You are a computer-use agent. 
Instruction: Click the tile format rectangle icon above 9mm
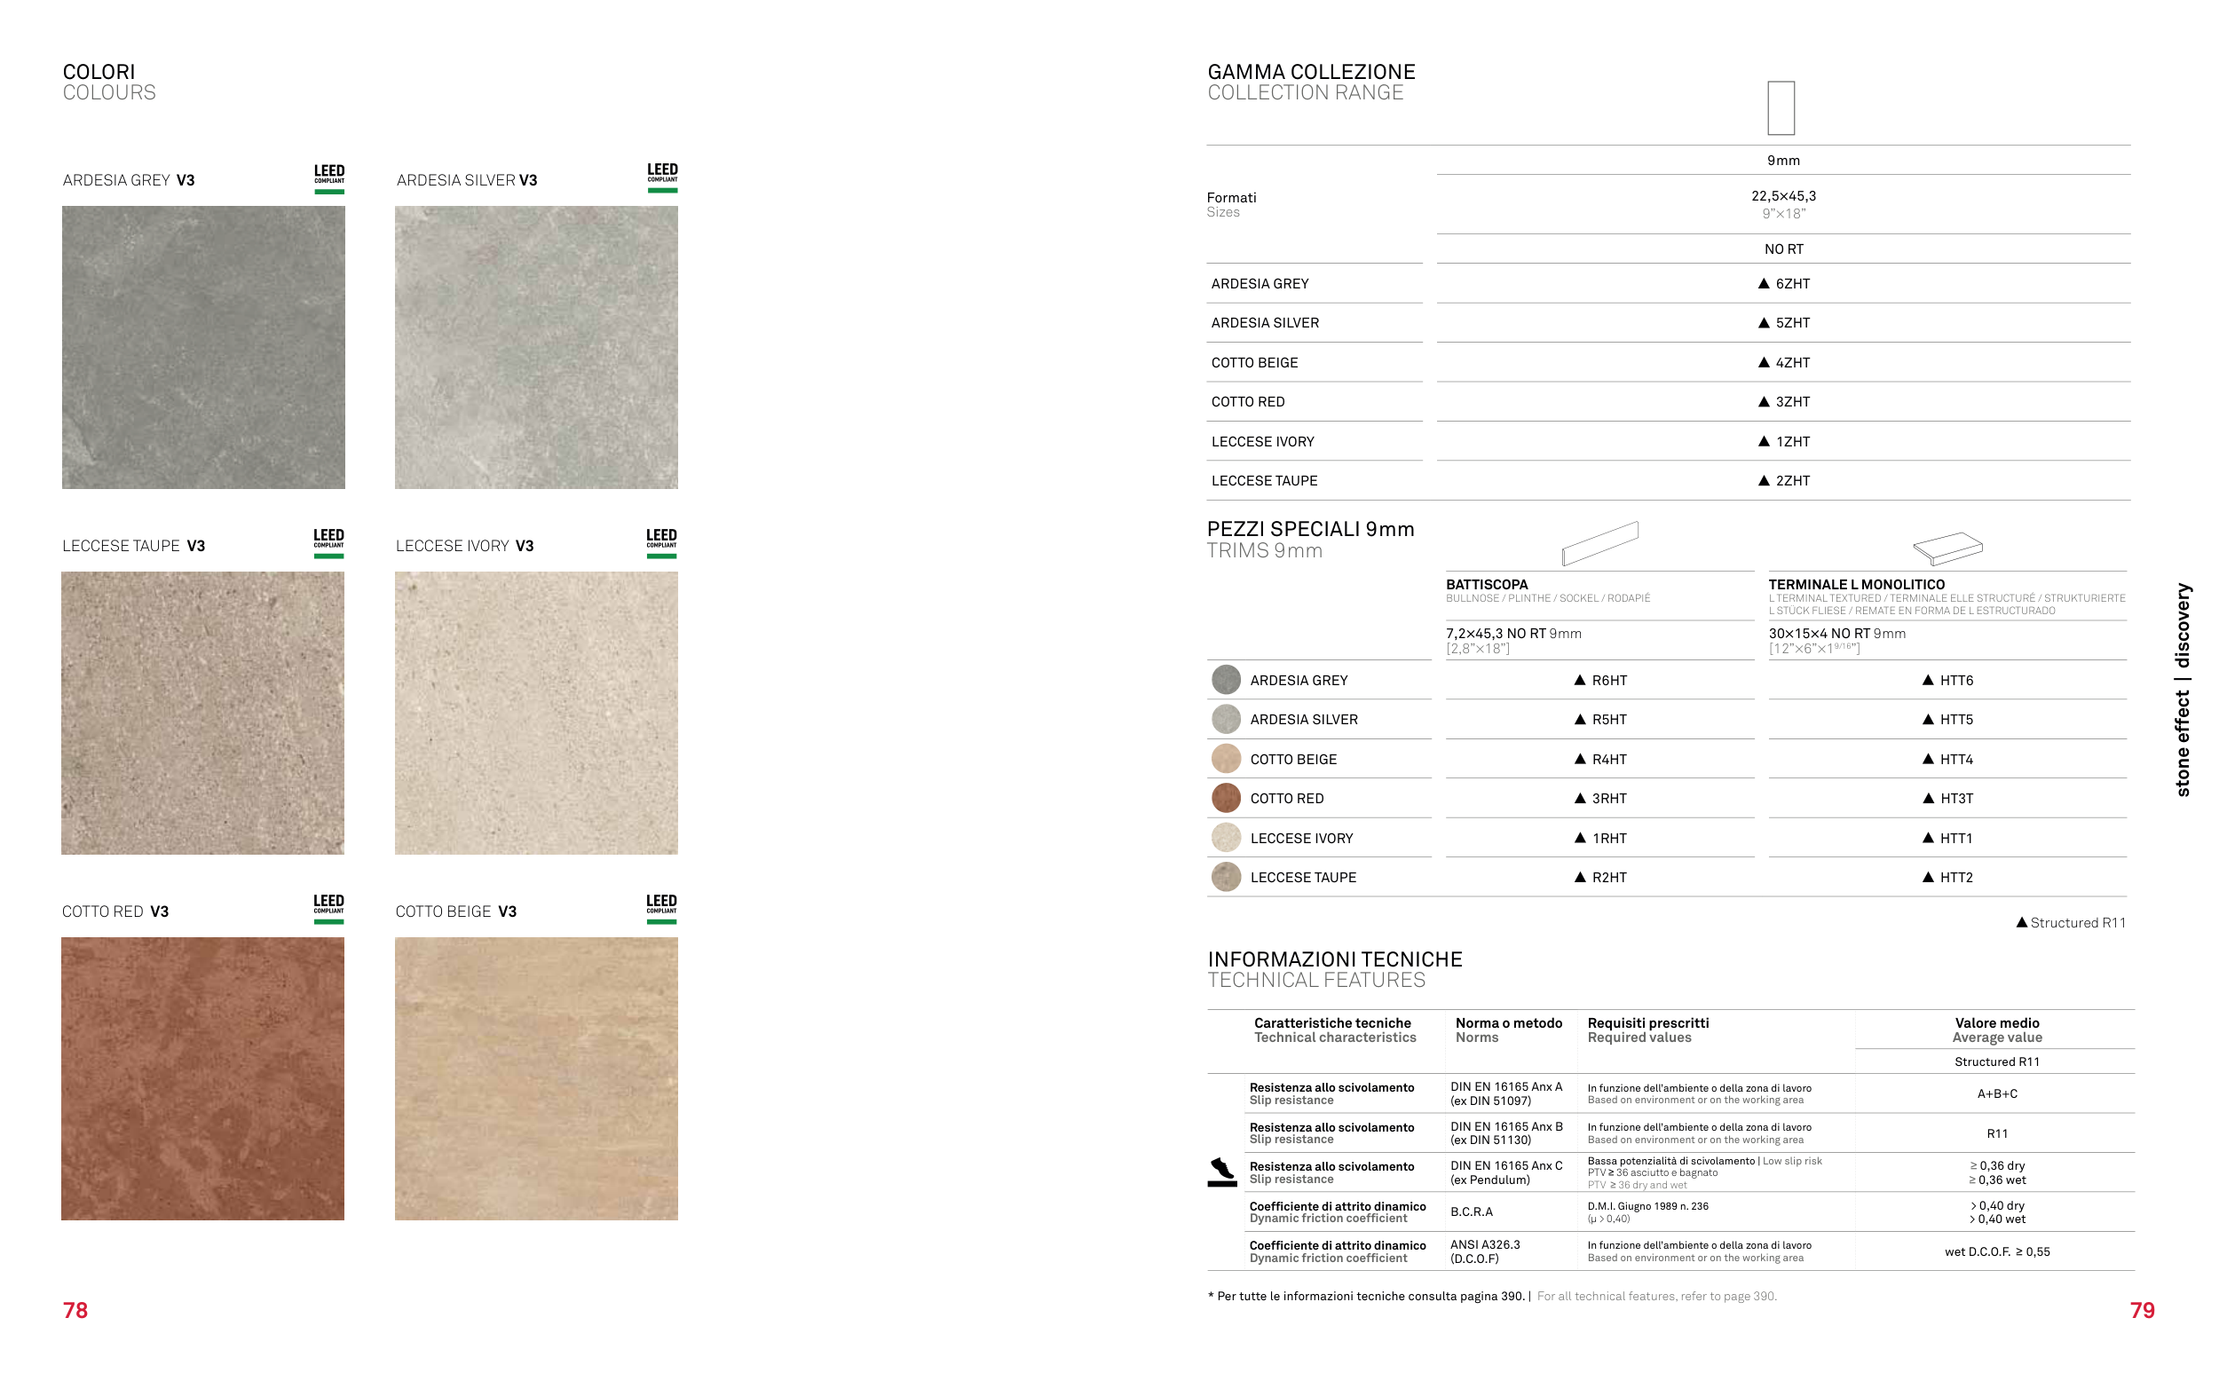click(x=1780, y=107)
